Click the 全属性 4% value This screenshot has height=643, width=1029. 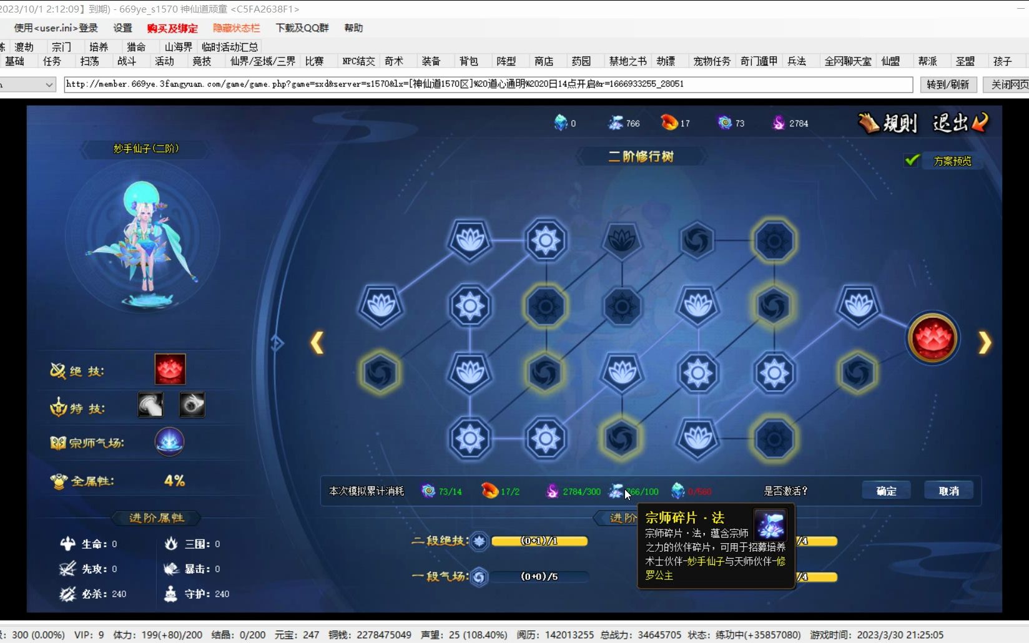coord(175,481)
